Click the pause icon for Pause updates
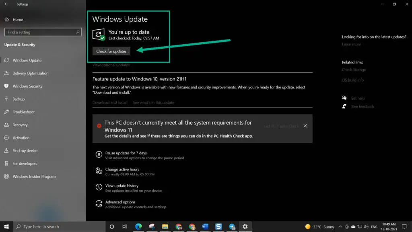Viewport: 412px width, 232px height. click(99, 154)
